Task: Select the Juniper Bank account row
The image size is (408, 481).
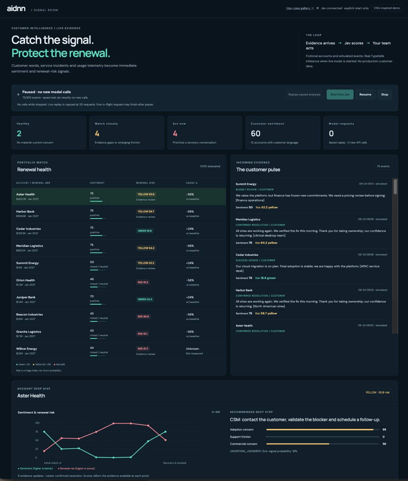Action: [x=119, y=299]
